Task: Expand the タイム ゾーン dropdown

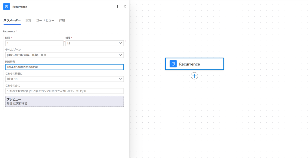Action: click(64, 55)
